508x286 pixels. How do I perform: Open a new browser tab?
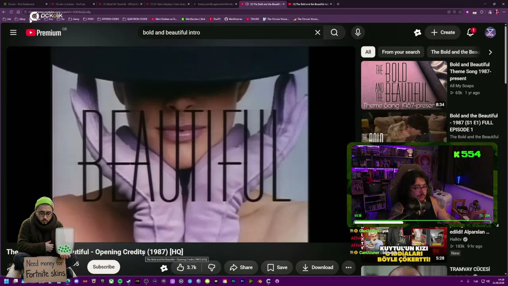click(x=338, y=4)
